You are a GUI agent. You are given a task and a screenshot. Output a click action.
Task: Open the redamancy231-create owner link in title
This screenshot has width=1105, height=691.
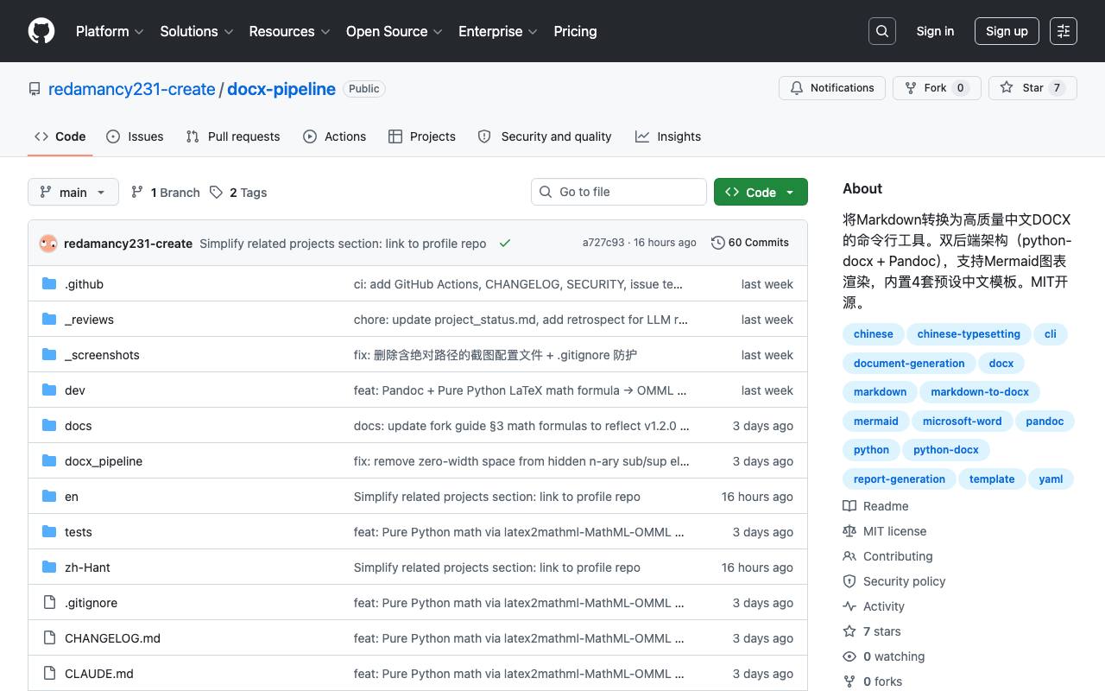[132, 89]
